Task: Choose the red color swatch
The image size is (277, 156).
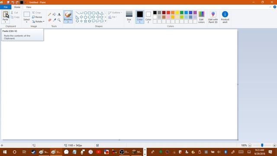Action: click(168, 13)
